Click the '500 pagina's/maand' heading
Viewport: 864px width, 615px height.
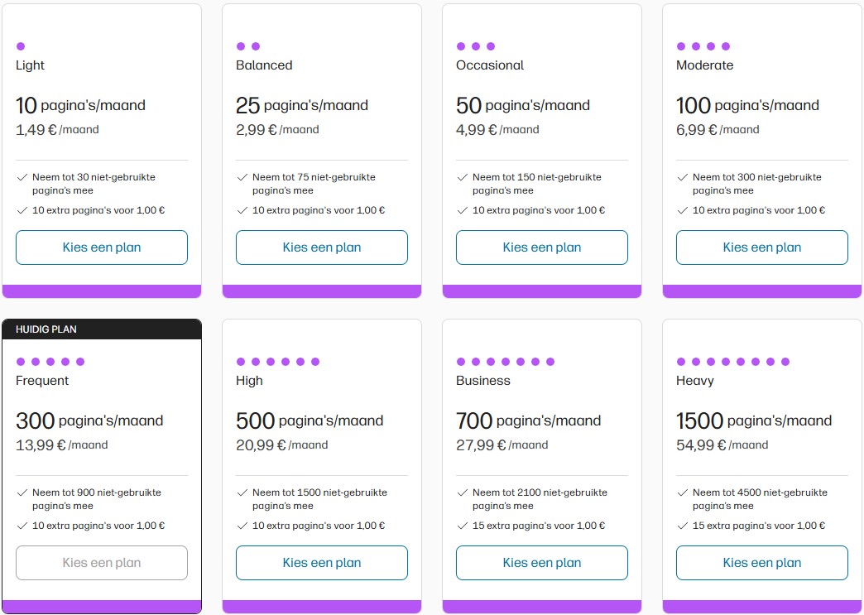pos(310,420)
